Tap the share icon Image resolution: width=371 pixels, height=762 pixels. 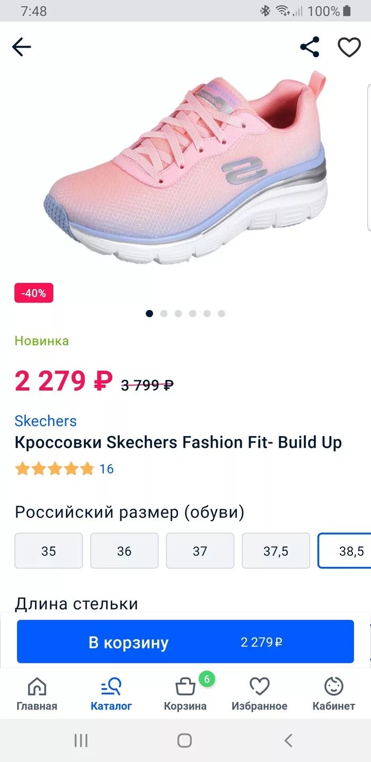pyautogui.click(x=310, y=47)
